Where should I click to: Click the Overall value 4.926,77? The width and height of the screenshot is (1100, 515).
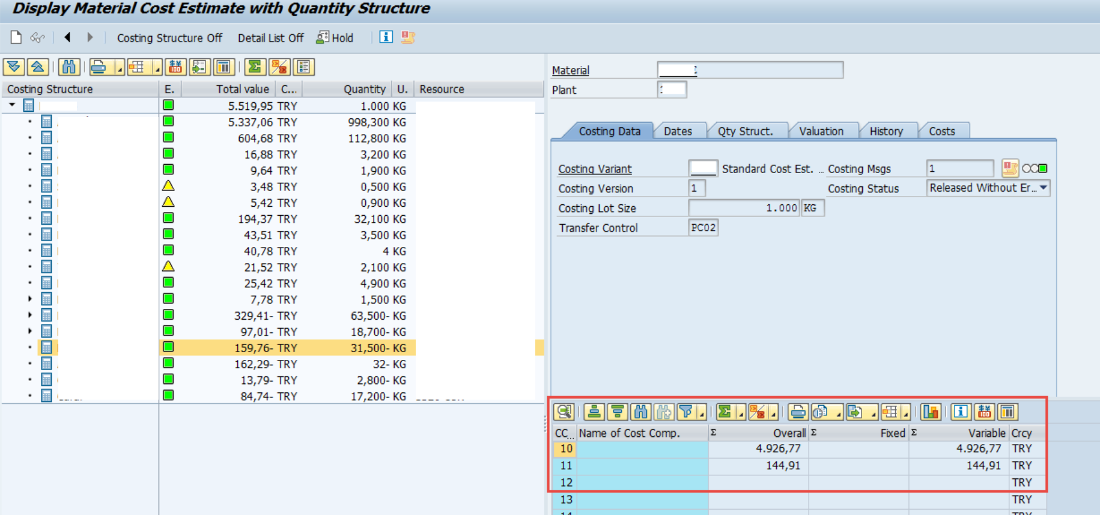click(x=778, y=448)
